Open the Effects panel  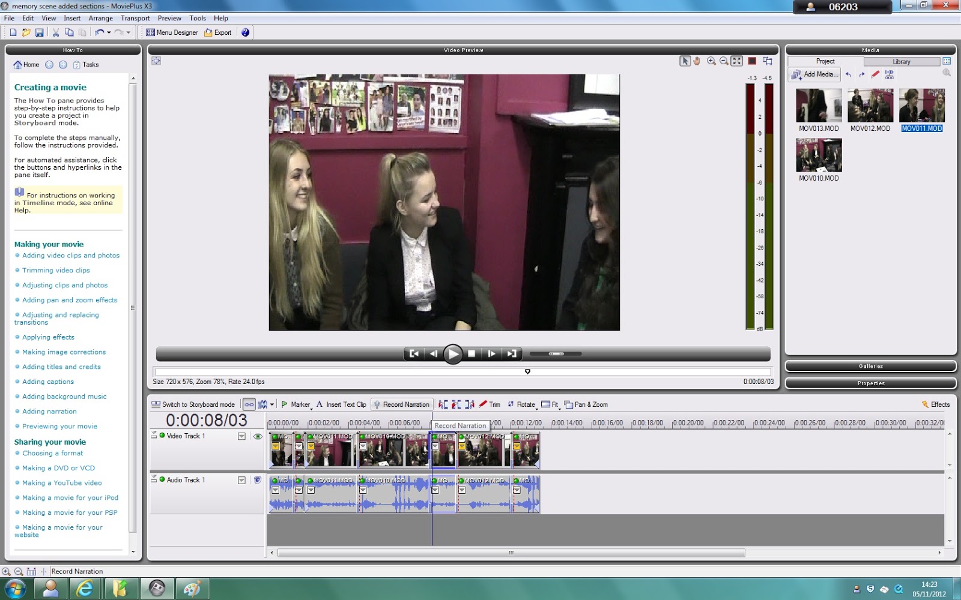click(936, 404)
